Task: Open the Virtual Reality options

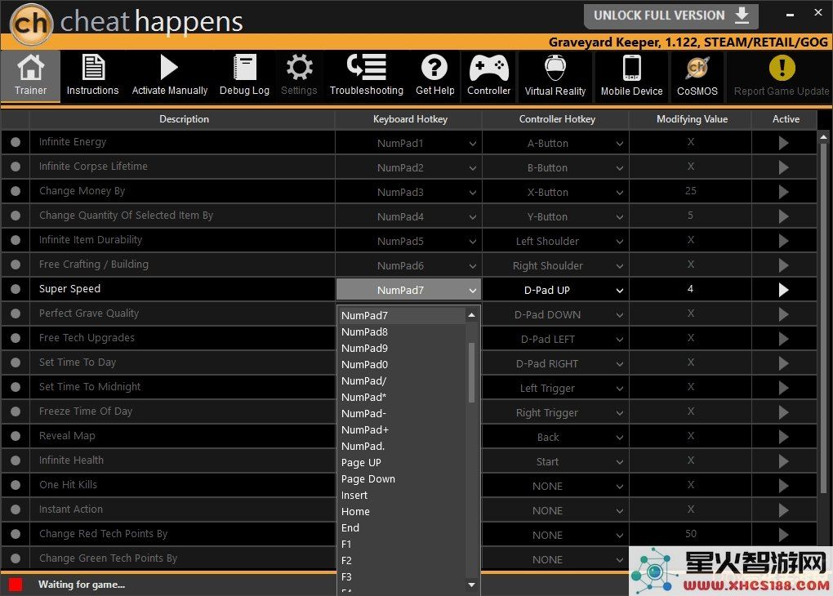Action: (x=555, y=75)
